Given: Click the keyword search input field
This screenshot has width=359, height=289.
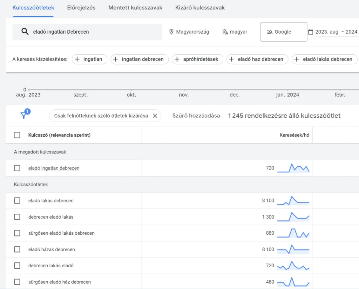Looking at the screenshot, I should pyautogui.click(x=87, y=32).
